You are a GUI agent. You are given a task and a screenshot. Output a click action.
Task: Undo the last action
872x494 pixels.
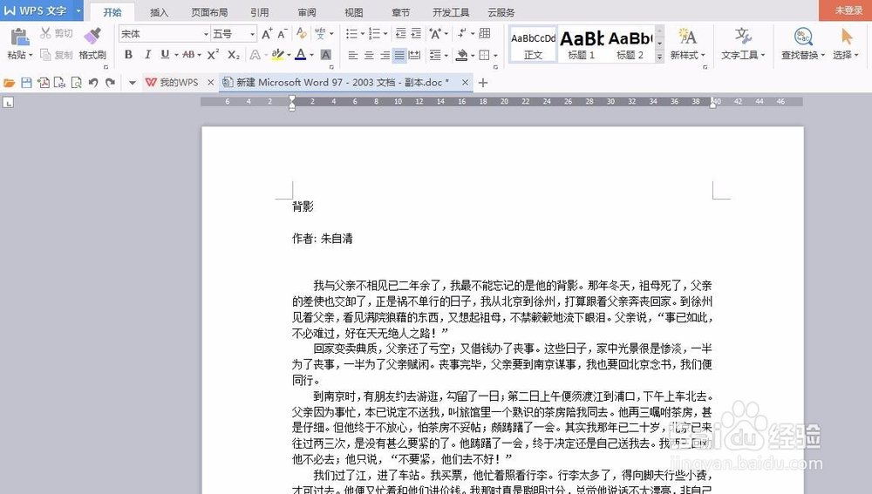point(93,83)
